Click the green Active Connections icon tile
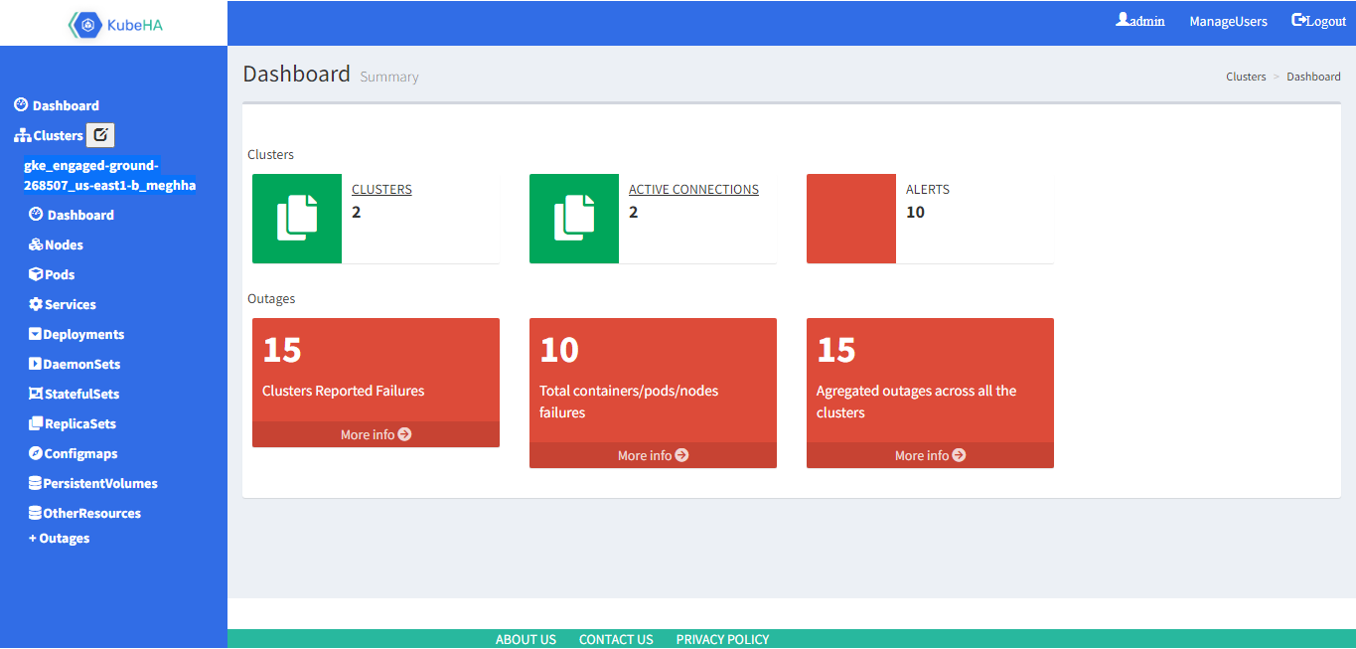Image resolution: width=1356 pixels, height=649 pixels. 574,219
